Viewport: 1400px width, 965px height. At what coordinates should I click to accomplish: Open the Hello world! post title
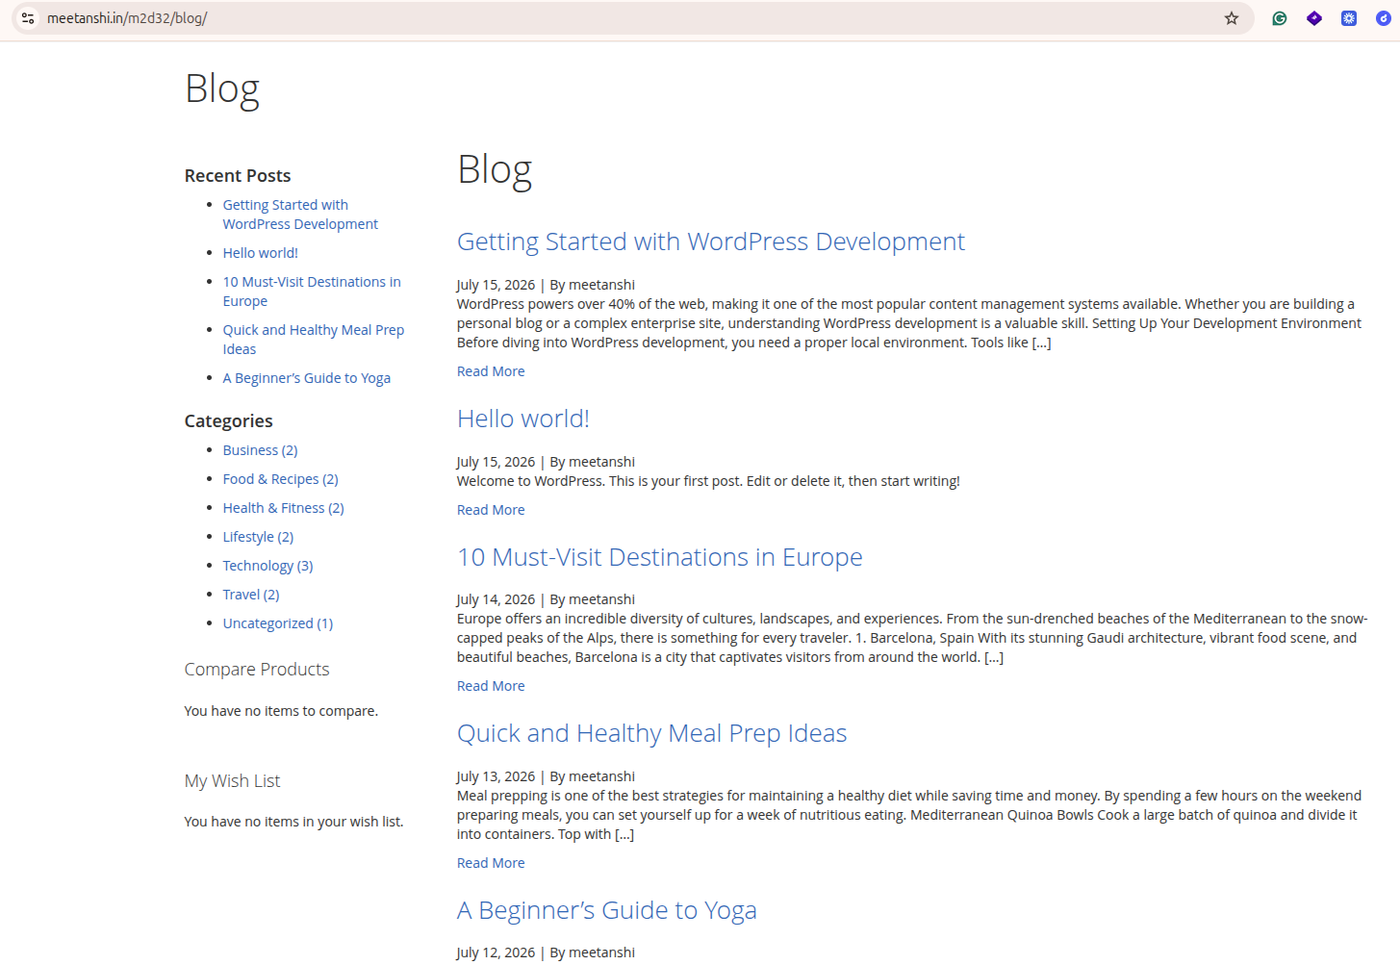click(x=523, y=419)
